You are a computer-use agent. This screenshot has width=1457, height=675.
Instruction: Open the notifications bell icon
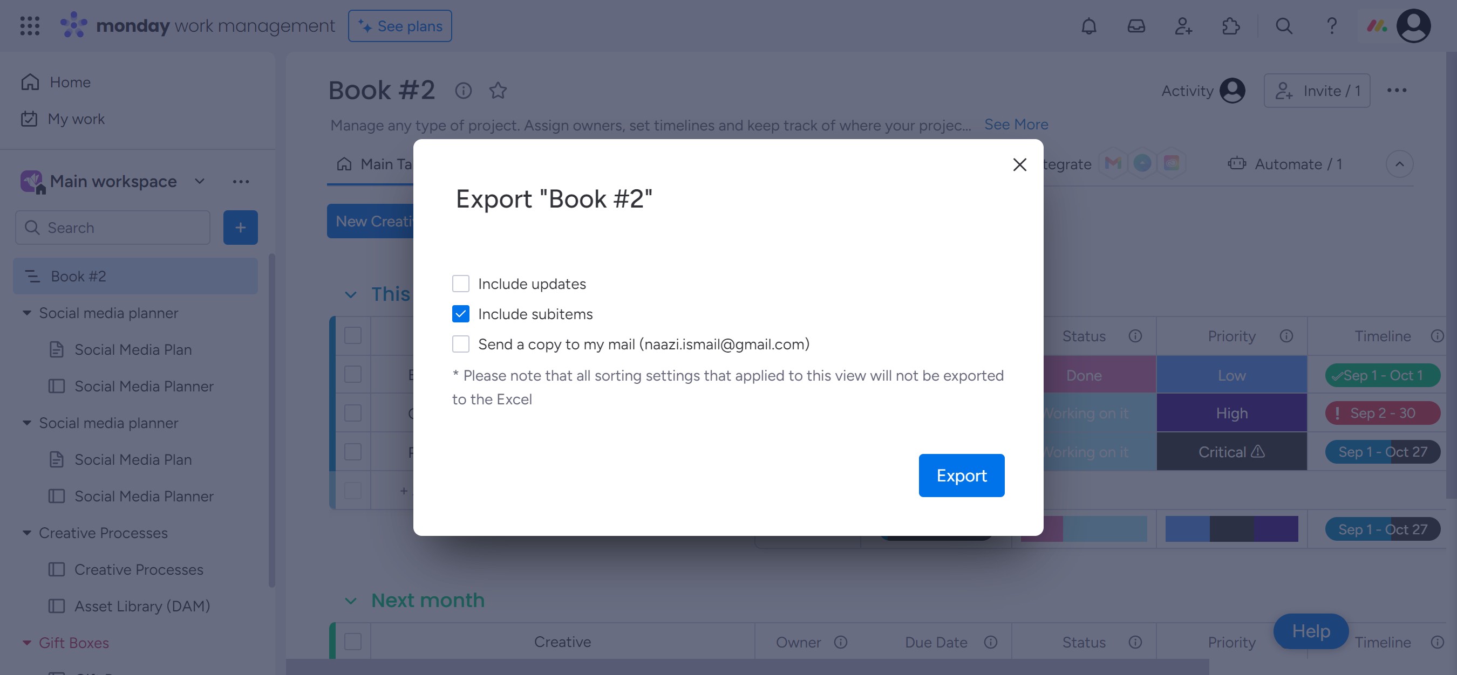click(1088, 26)
